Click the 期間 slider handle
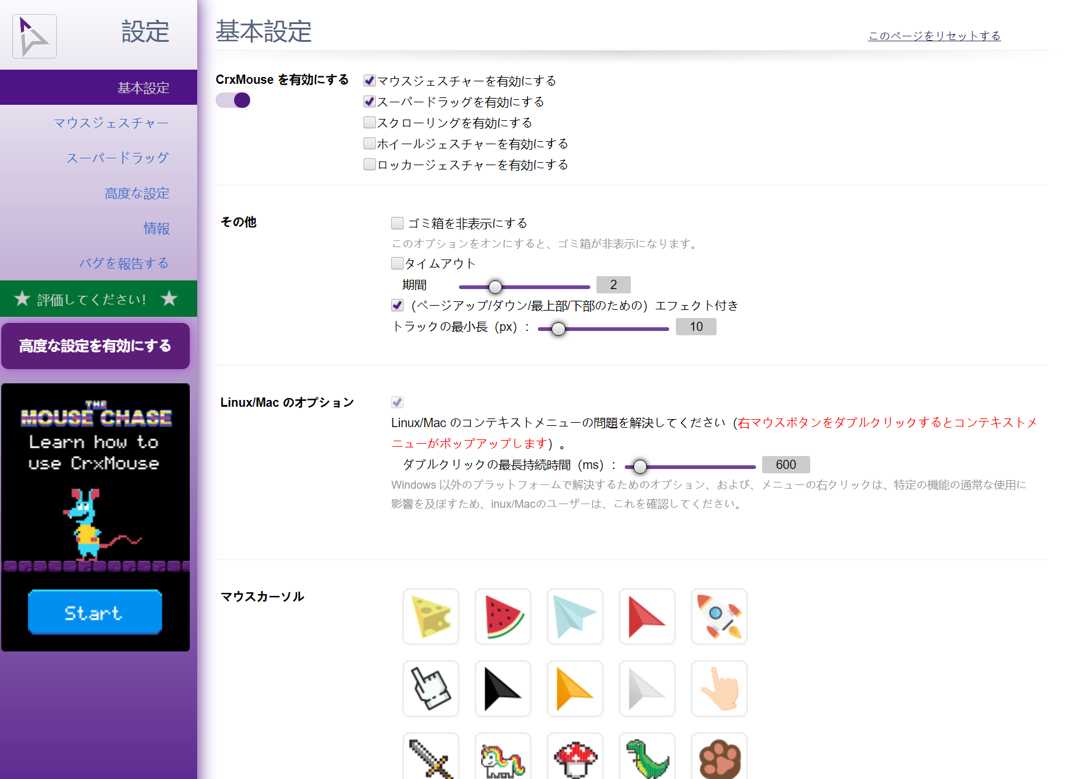Viewport: 1085px width, 779px height. tap(495, 287)
